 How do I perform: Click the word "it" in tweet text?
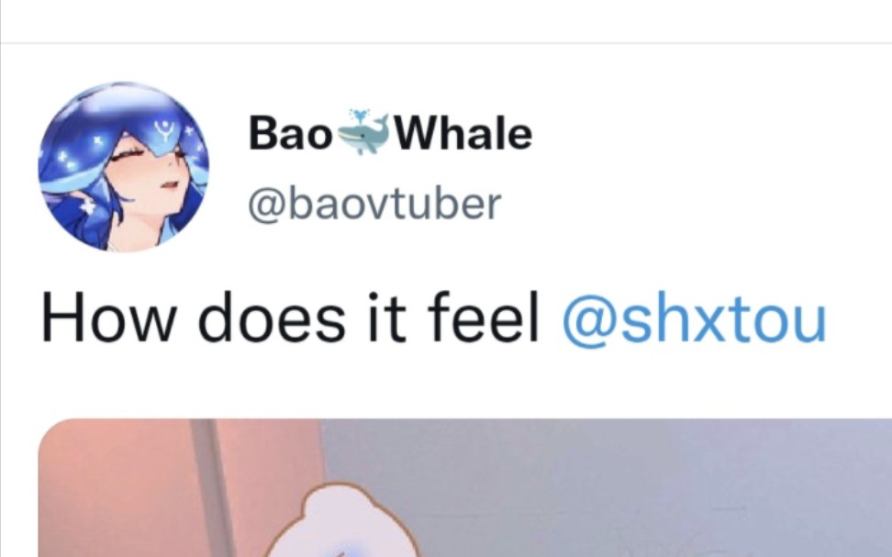(x=387, y=317)
